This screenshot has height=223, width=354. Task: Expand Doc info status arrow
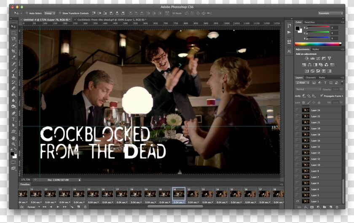(80, 180)
